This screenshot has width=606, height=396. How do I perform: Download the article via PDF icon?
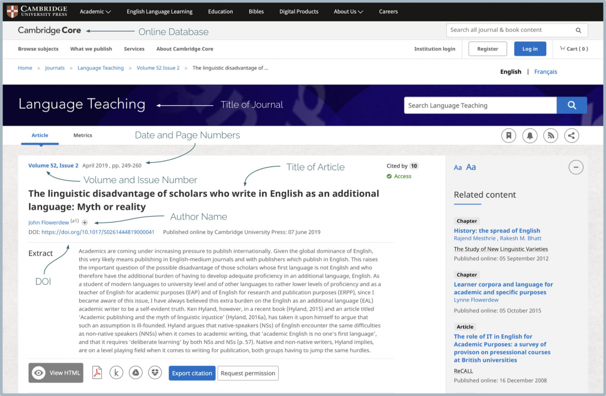click(96, 373)
